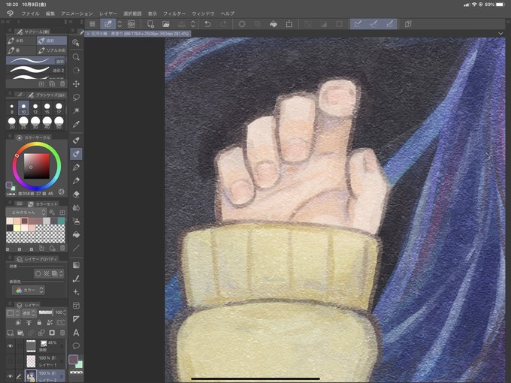Toggle second snap icon in command bar
Screen dimensions: 511x383
[x=373, y=24]
